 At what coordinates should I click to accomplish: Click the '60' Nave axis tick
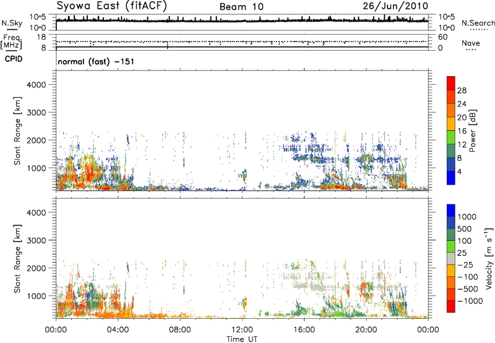[442, 37]
